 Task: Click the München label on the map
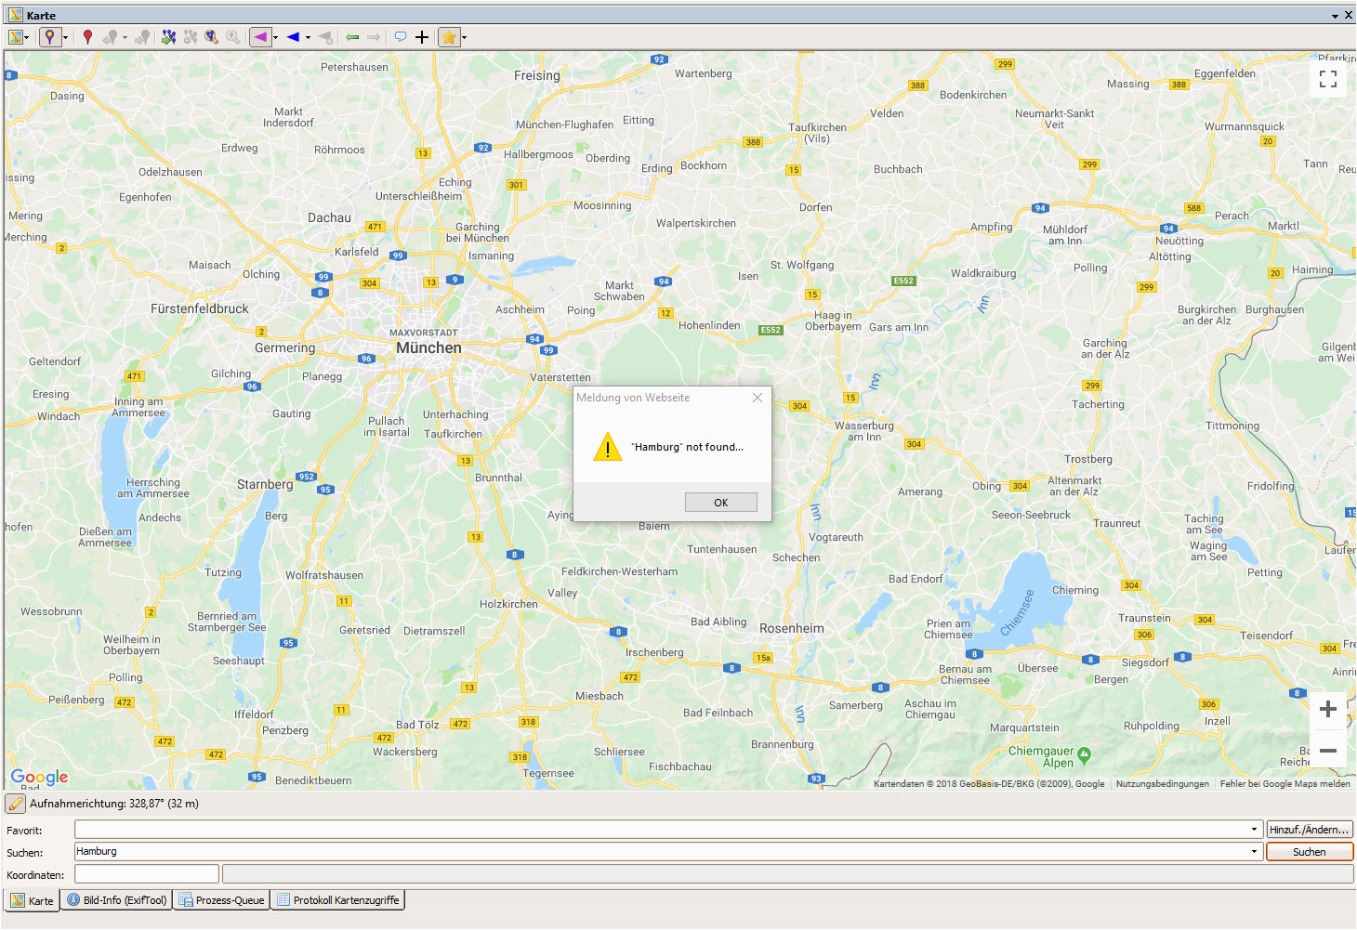[428, 347]
